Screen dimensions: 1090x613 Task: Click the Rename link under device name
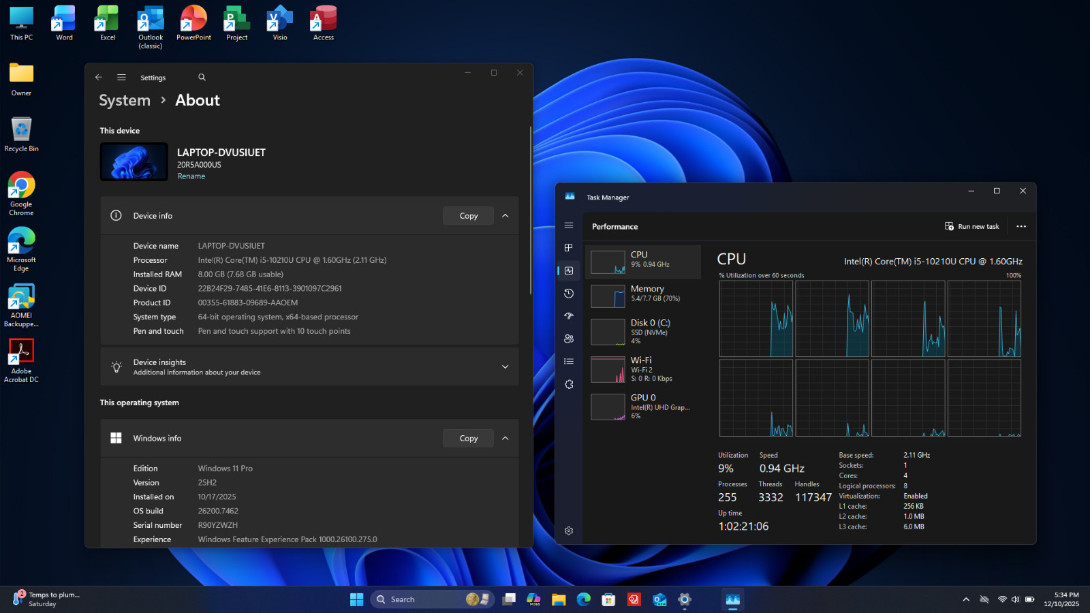pos(191,176)
